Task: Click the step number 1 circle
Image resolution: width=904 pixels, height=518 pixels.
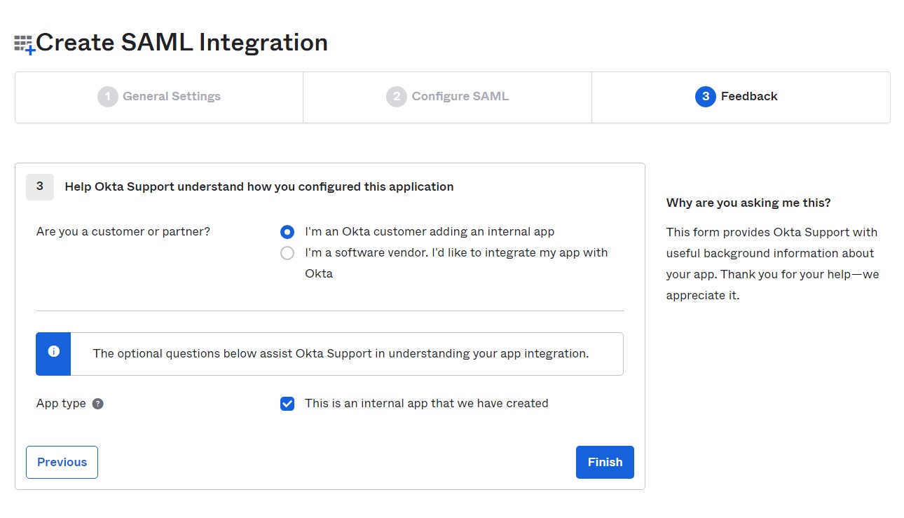Action: (x=108, y=97)
